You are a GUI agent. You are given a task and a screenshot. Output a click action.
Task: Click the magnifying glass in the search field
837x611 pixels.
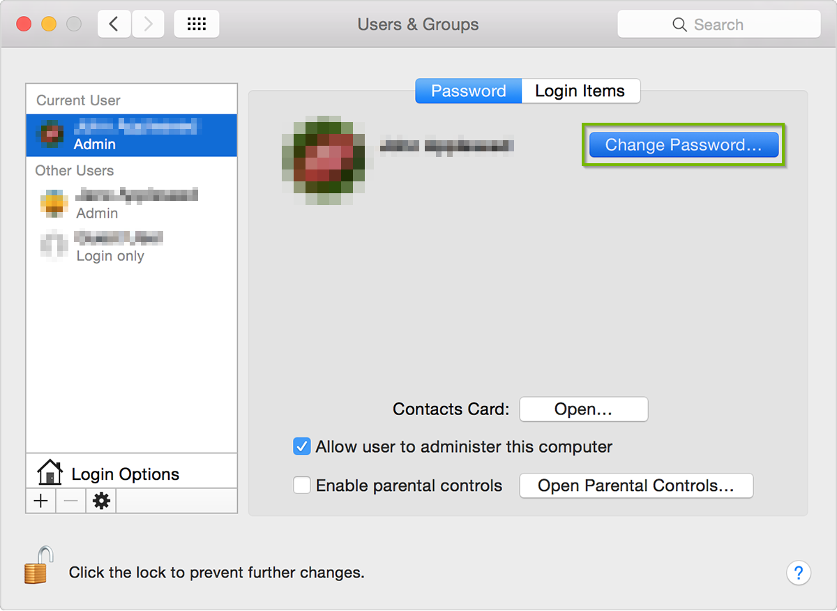679,24
